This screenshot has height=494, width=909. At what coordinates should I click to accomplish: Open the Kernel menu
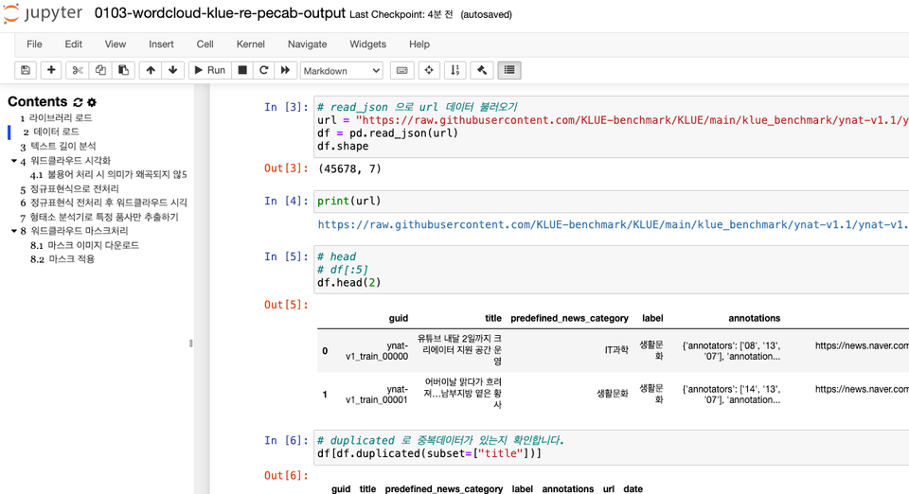pyautogui.click(x=250, y=44)
